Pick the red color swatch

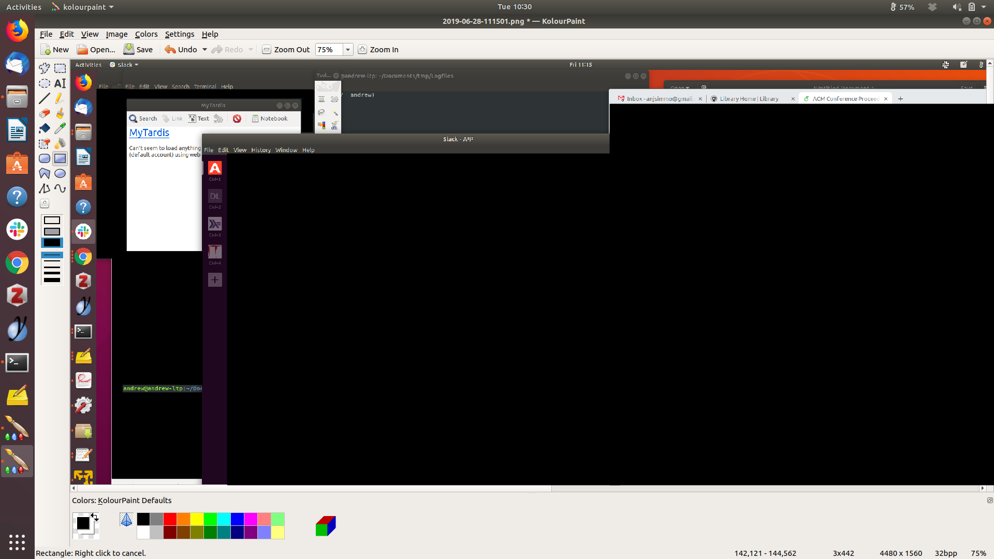(x=170, y=519)
